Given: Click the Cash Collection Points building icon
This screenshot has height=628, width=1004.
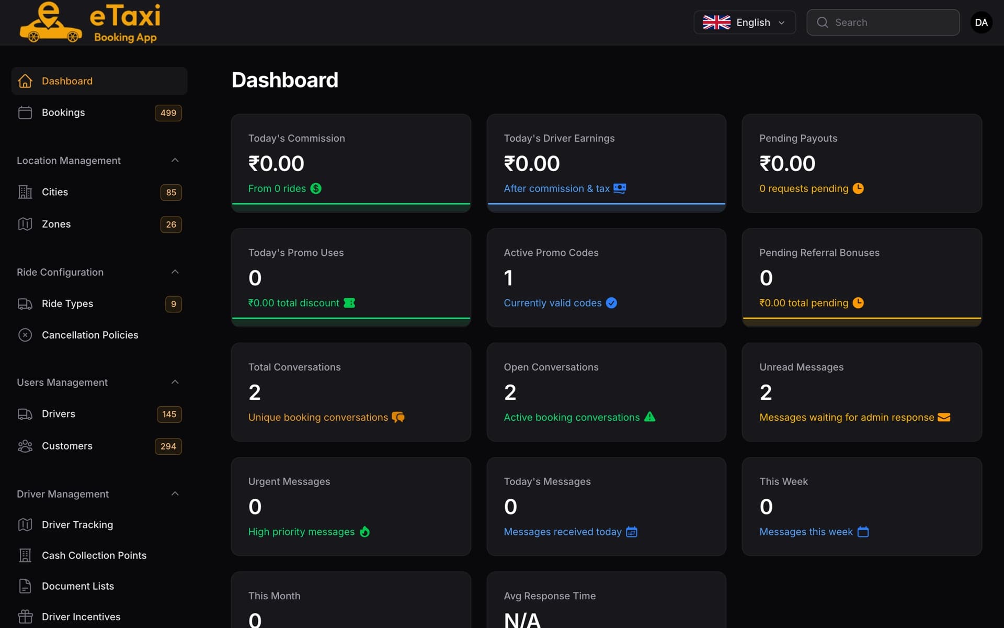Looking at the screenshot, I should (25, 555).
